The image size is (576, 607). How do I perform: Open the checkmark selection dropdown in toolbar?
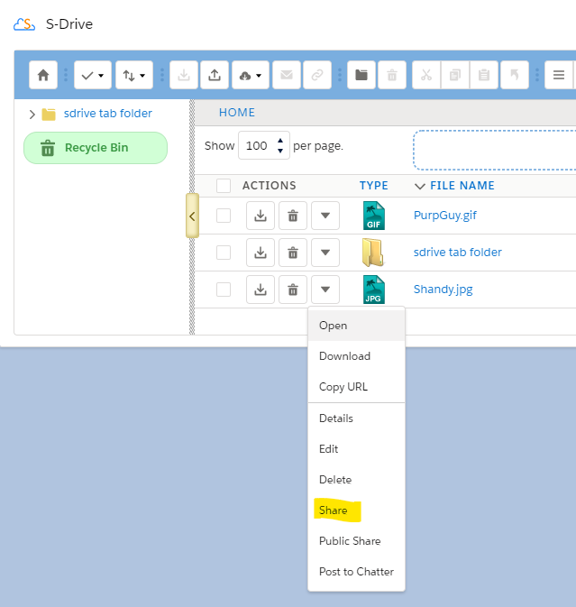pyautogui.click(x=93, y=75)
